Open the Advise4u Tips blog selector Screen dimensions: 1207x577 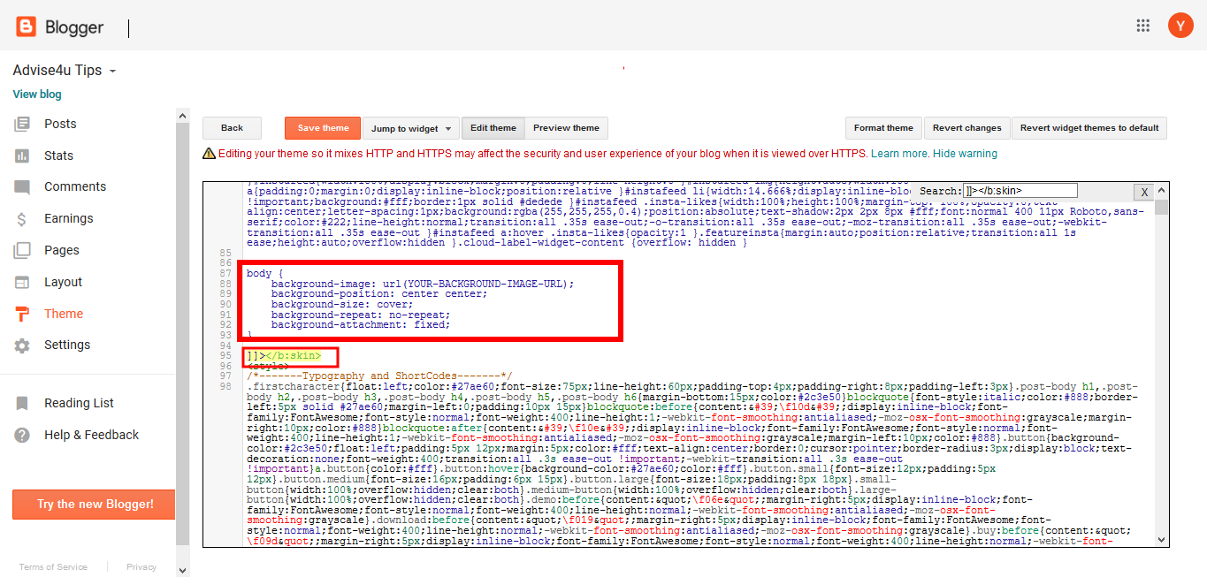pos(64,70)
